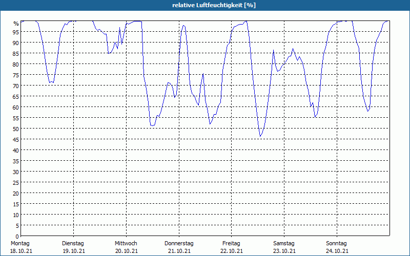Click the y-axis value '70'
This screenshot has height=256, width=410.
[16, 86]
